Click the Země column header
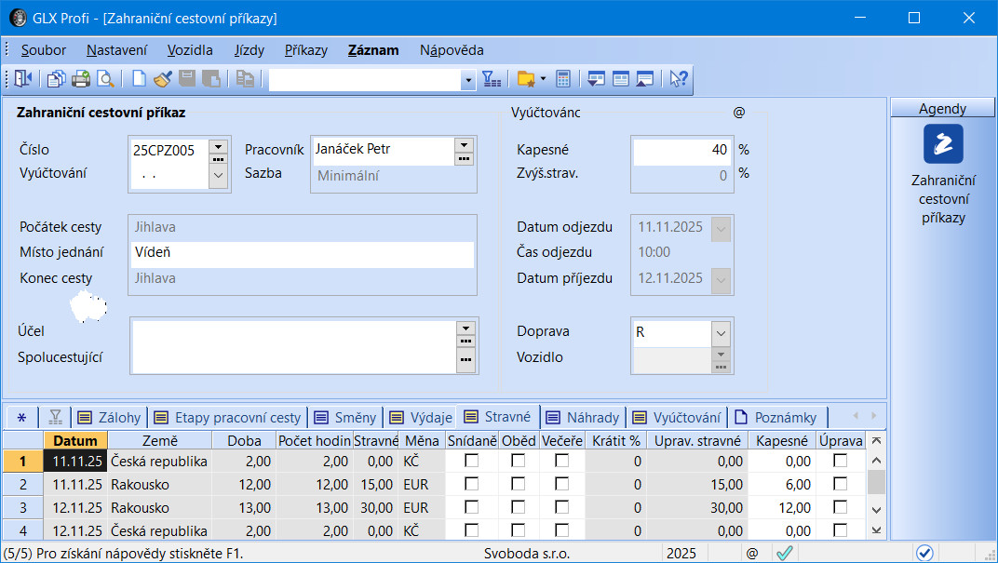Image resolution: width=998 pixels, height=563 pixels. [159, 440]
